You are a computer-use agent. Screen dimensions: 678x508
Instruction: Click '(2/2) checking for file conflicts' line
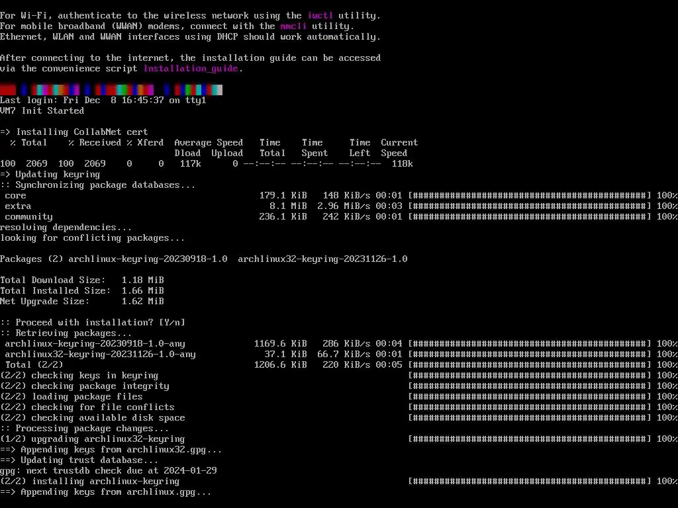point(87,407)
